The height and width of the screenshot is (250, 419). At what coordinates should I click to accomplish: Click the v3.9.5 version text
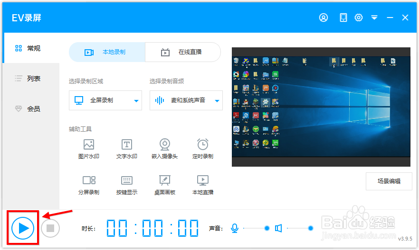click(x=405, y=239)
